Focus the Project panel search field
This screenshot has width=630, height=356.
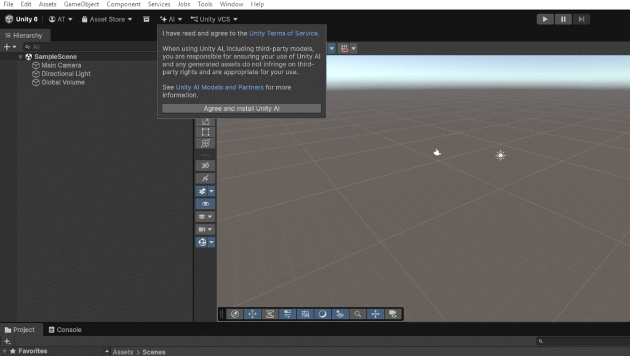click(583, 341)
